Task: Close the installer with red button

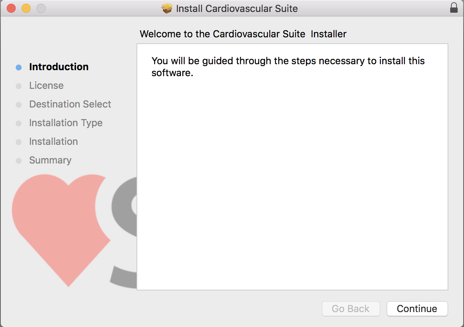Action: coord(11,8)
